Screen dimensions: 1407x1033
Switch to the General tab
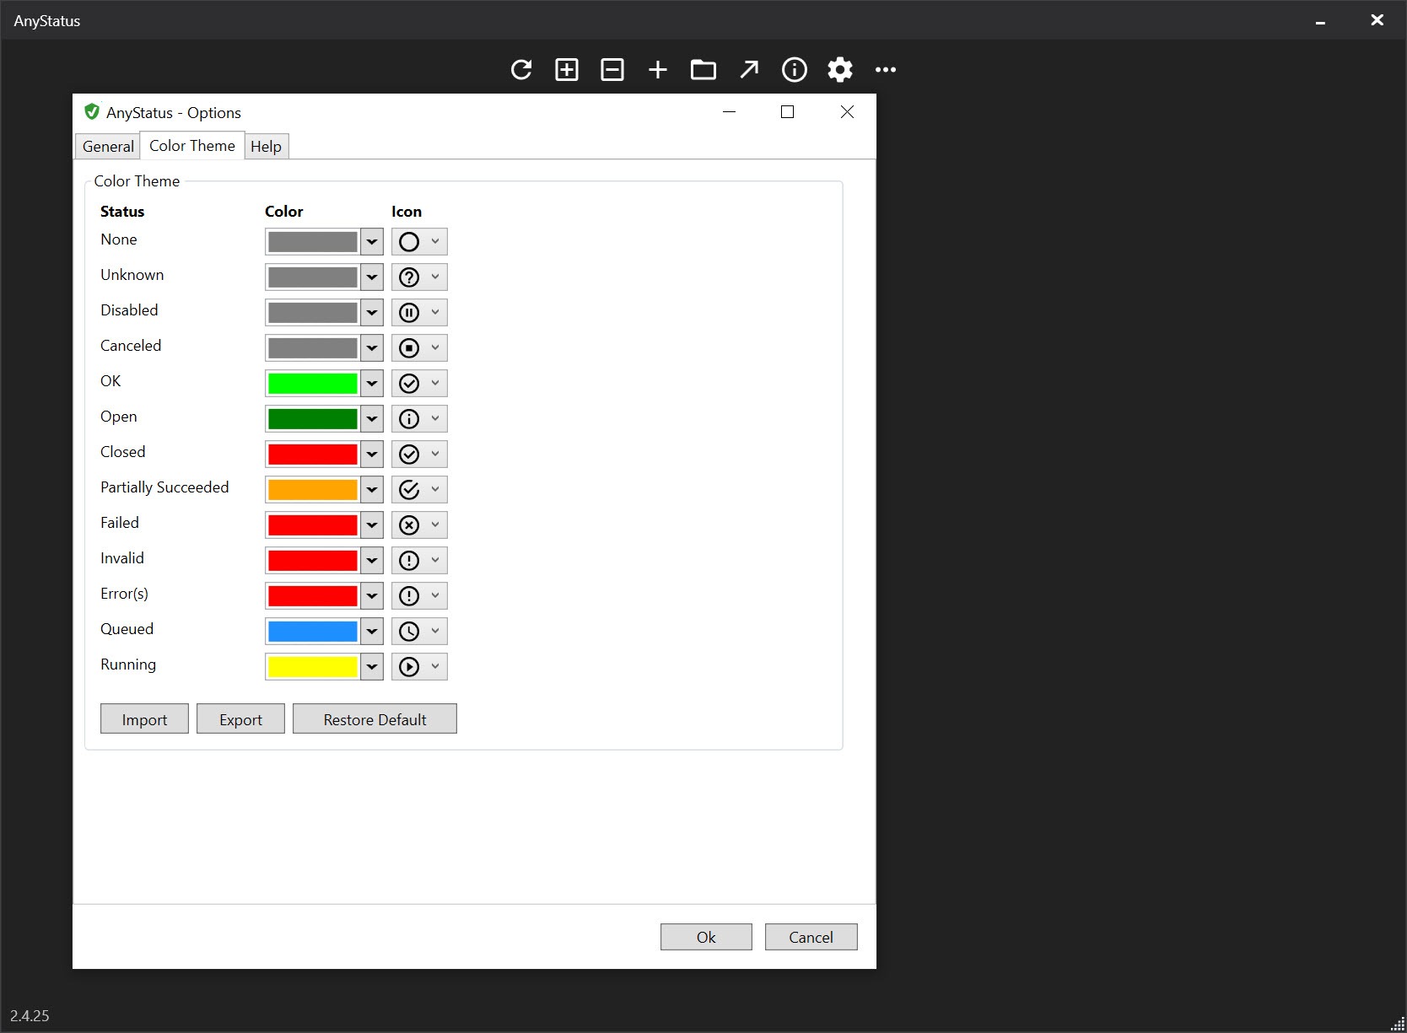coord(108,146)
